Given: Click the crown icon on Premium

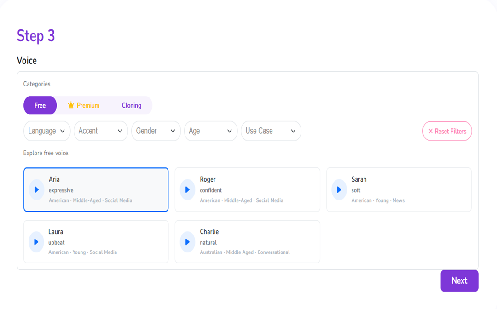Looking at the screenshot, I should click(71, 105).
